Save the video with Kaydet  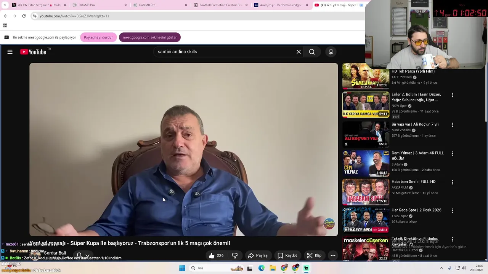pos(287,255)
